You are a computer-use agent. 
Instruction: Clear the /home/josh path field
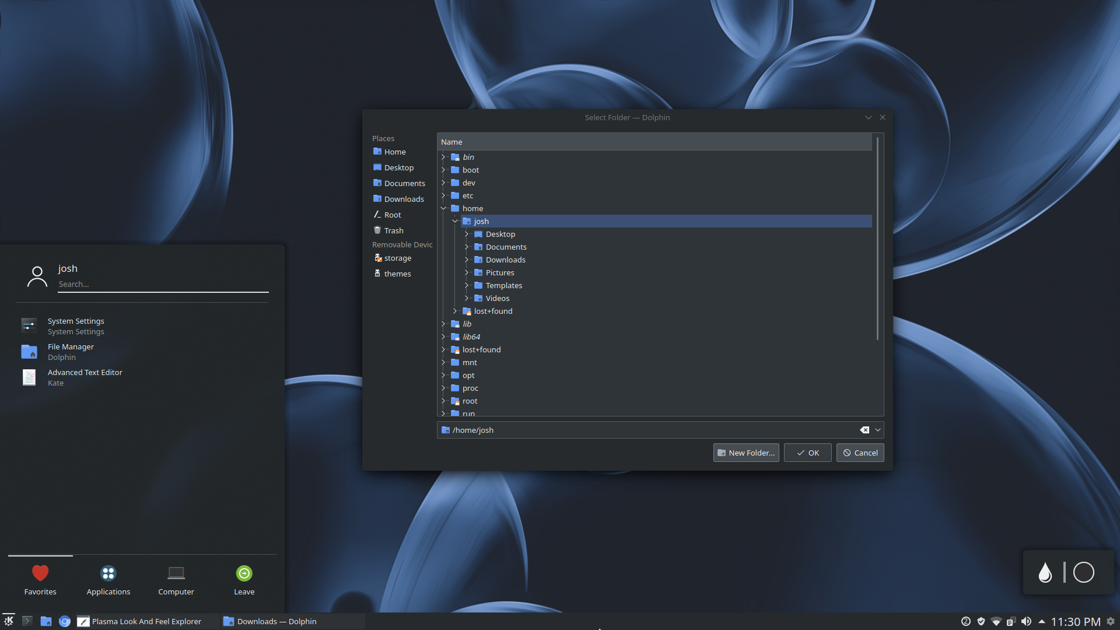pos(864,430)
